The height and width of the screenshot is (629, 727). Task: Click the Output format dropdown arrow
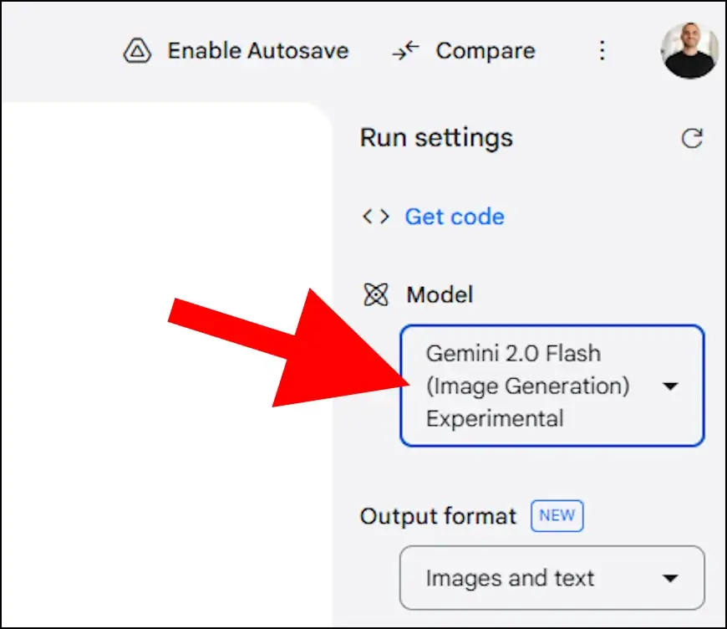670,578
